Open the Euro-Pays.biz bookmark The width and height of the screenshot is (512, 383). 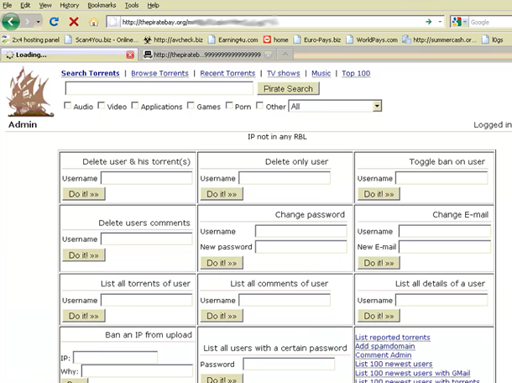click(x=317, y=39)
